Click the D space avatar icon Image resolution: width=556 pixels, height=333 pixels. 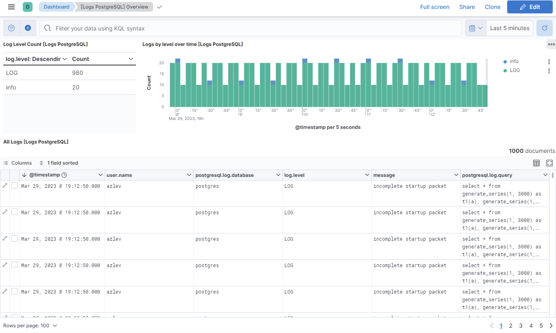click(x=27, y=7)
